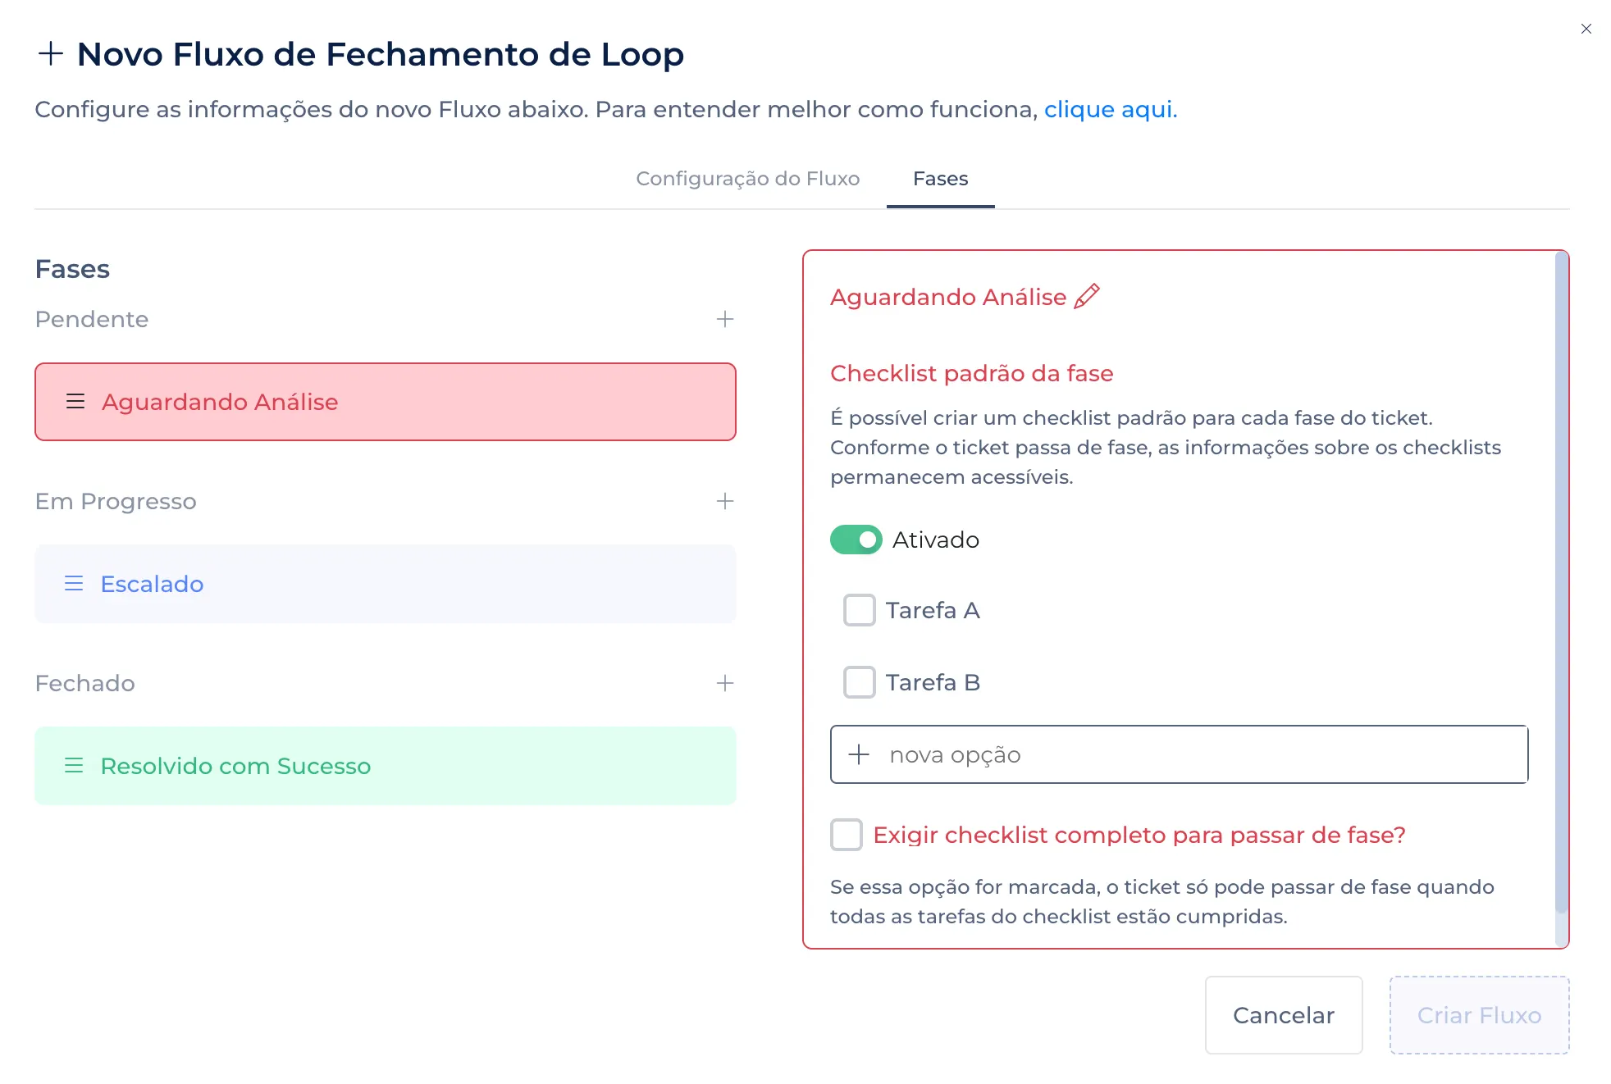Grab the drag handle icon of Aguardando Análise

click(x=75, y=402)
